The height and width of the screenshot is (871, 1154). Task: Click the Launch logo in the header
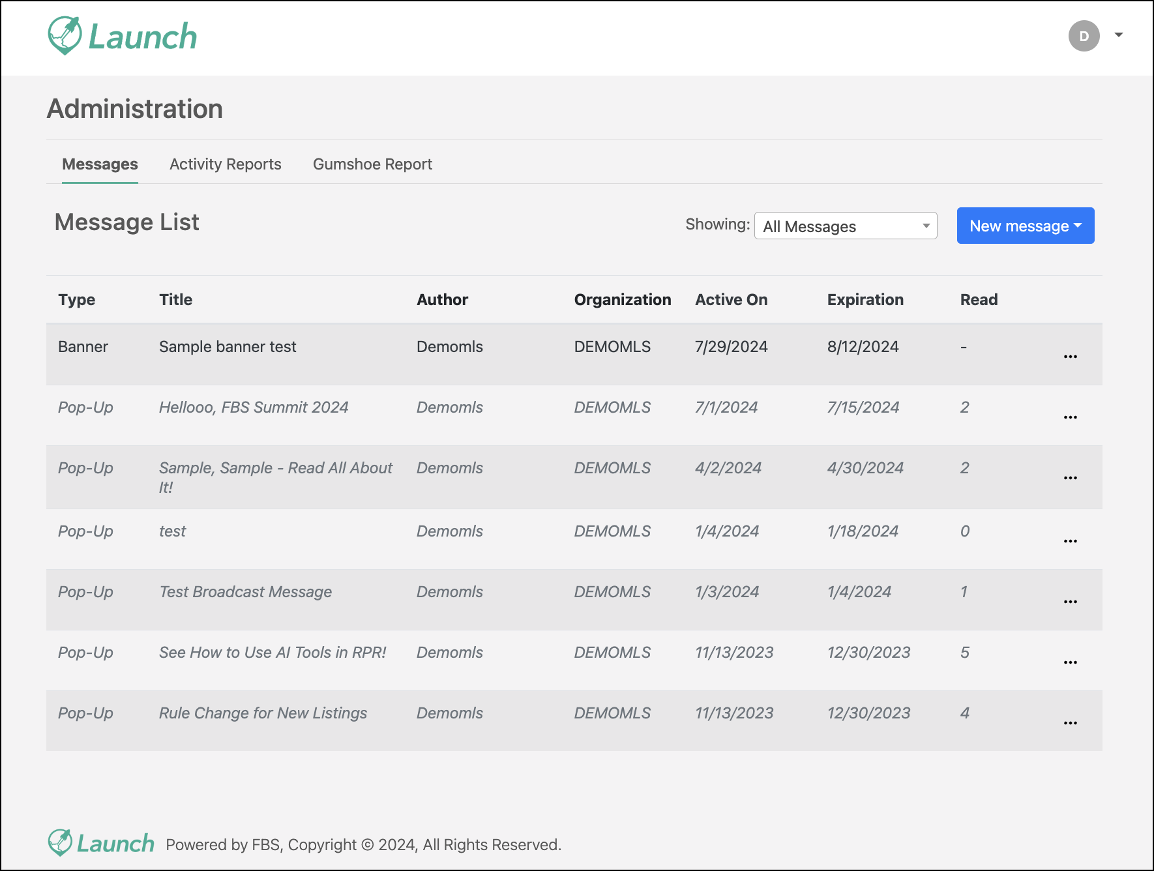[x=123, y=36]
